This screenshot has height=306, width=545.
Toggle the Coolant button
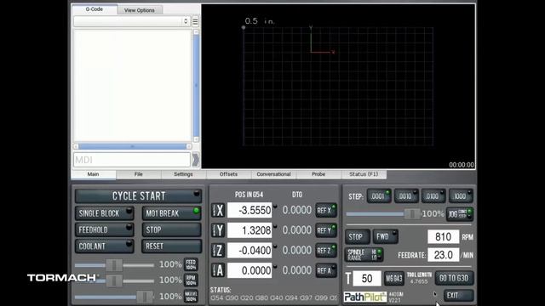[x=104, y=246]
